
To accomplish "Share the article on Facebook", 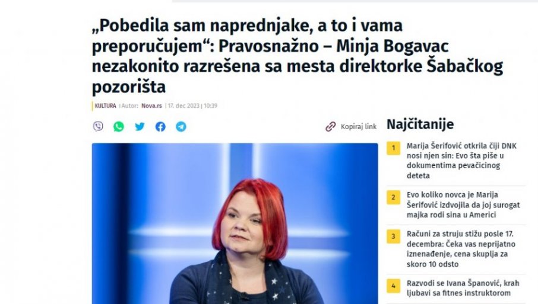I will coord(160,127).
